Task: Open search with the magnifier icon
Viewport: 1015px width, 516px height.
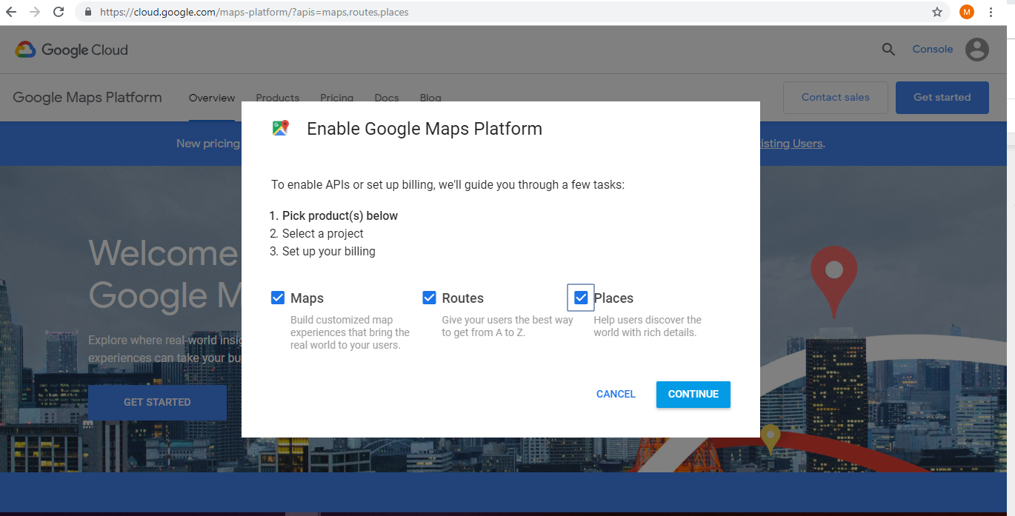Action: point(888,50)
